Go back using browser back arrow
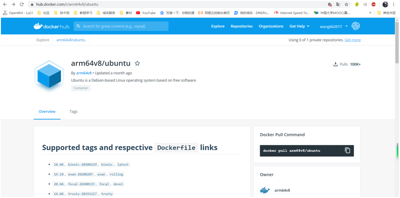400x198 pixels. coord(5,4)
